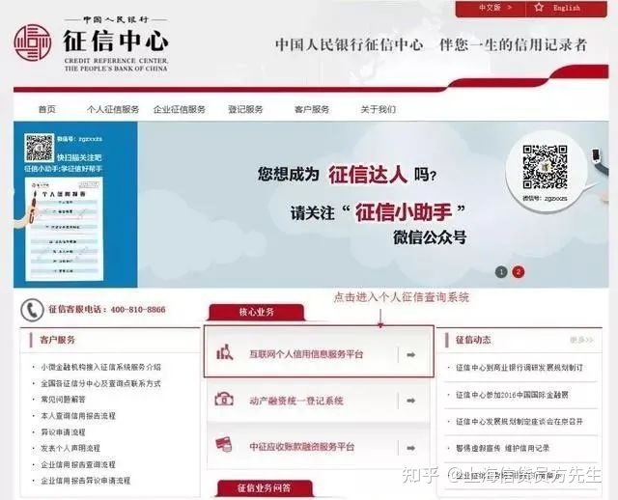Open news 征信中心发展规划制定座谈会在京召开

pyautogui.click(x=520, y=422)
